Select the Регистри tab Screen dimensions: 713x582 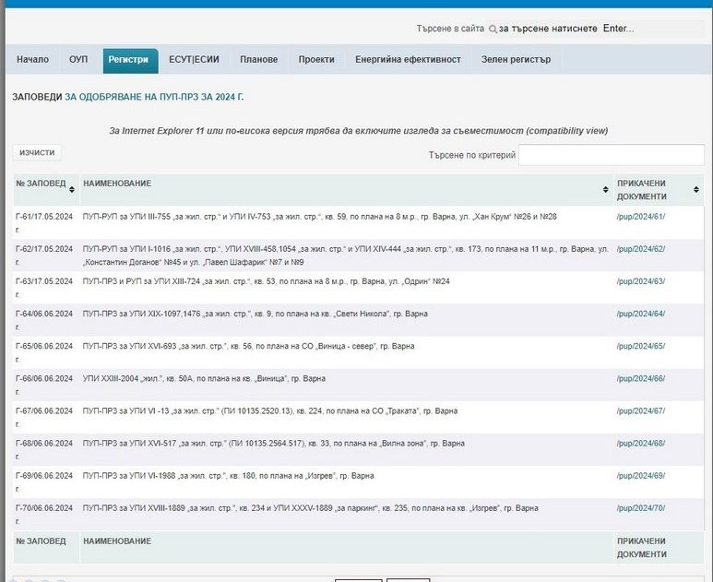tap(128, 60)
